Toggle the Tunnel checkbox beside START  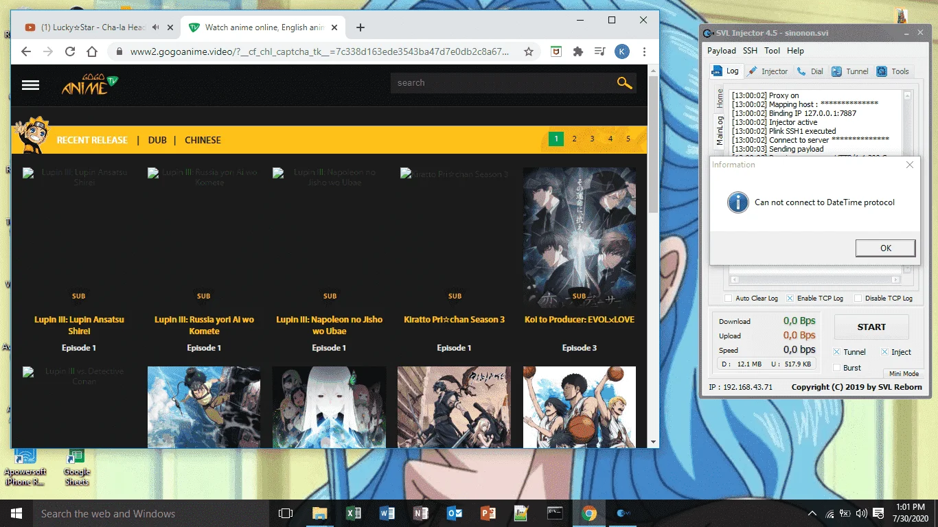click(836, 352)
